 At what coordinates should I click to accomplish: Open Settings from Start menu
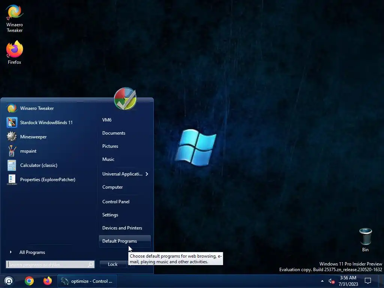[x=124, y=215]
